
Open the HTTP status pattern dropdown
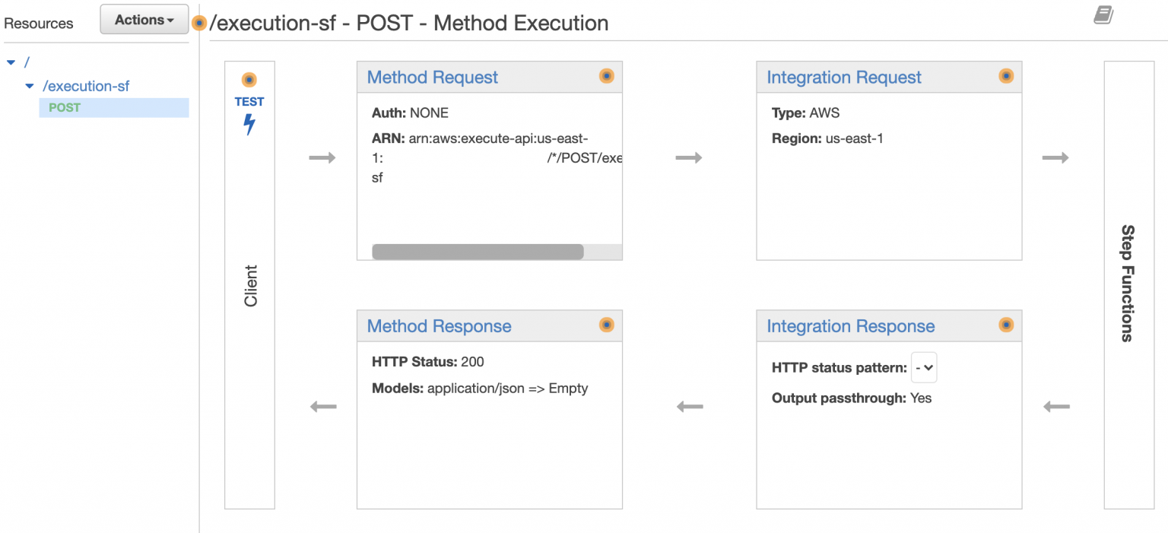(924, 367)
